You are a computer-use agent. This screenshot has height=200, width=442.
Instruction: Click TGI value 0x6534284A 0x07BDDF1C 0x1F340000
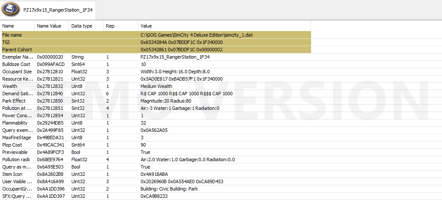pyautogui.click(x=181, y=42)
